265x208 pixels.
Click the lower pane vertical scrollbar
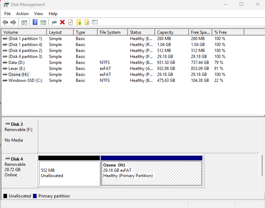tap(262, 165)
